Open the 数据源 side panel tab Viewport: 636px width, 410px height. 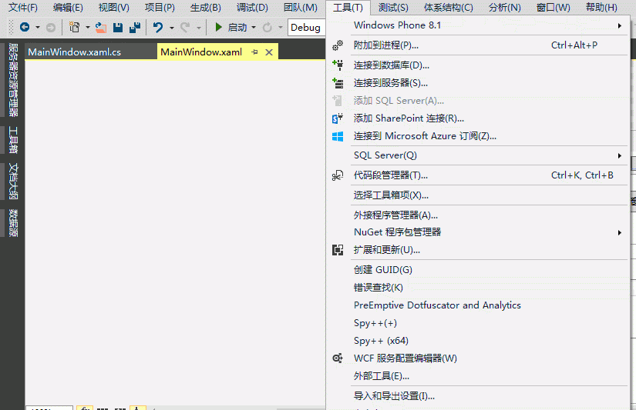(13, 222)
